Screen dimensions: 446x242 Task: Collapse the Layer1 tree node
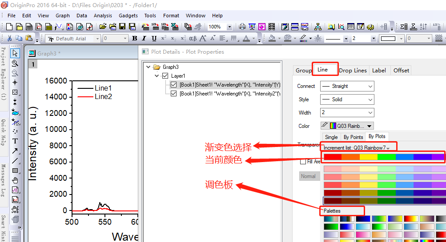coord(157,76)
